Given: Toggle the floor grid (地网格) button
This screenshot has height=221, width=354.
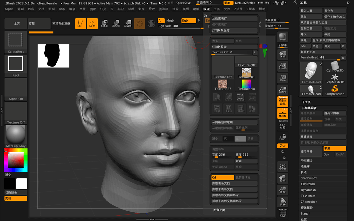Looking at the screenshot, I should [x=283, y=113].
